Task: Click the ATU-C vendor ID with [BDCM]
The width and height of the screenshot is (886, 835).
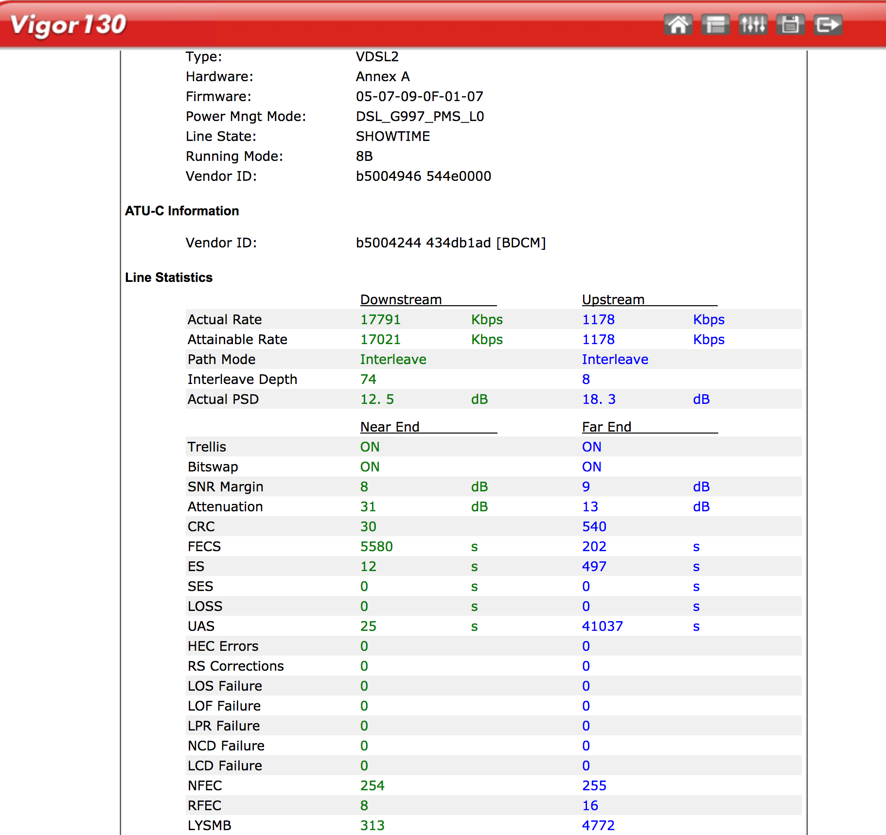Action: (450, 243)
